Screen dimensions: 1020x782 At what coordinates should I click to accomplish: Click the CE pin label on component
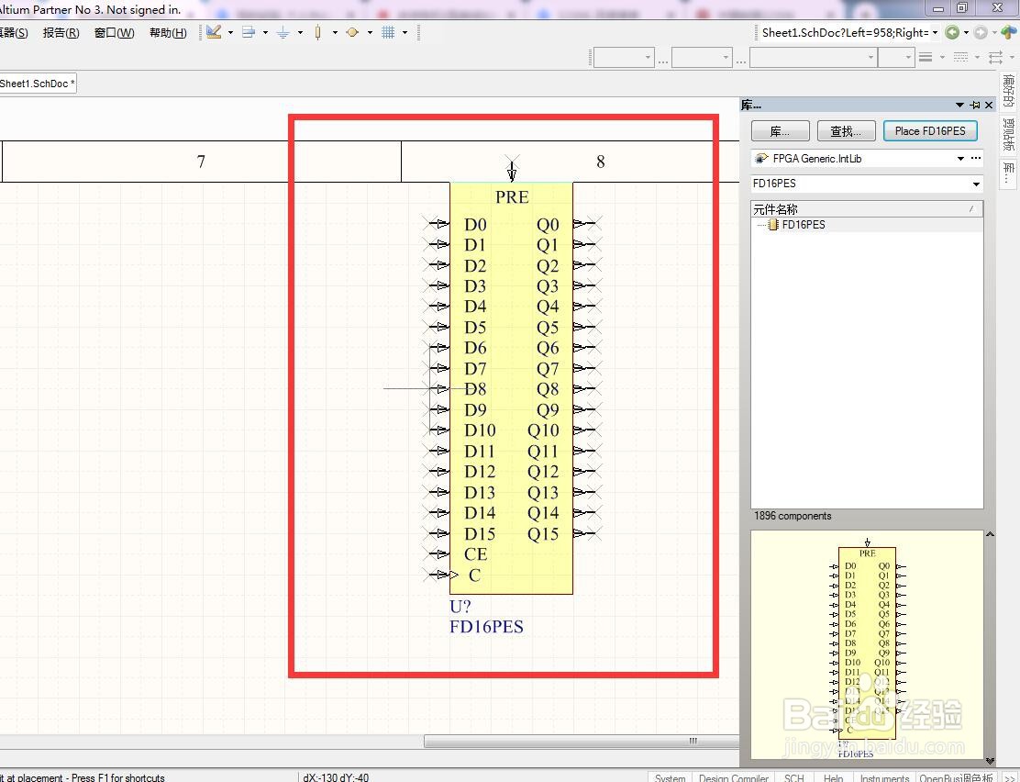475,554
